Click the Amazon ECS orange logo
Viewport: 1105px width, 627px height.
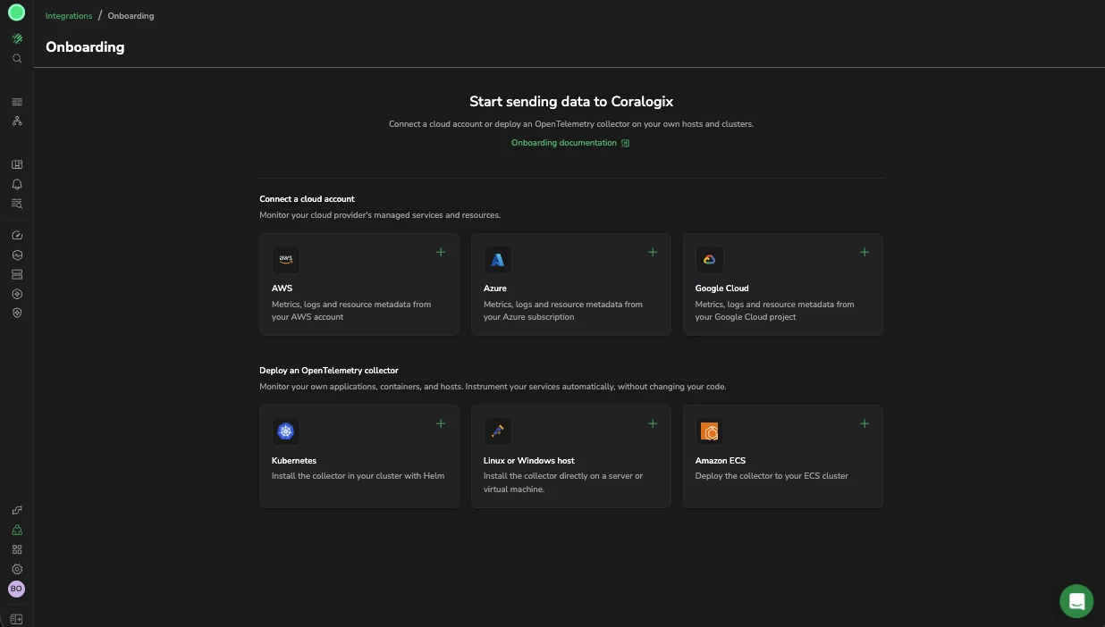pos(710,431)
